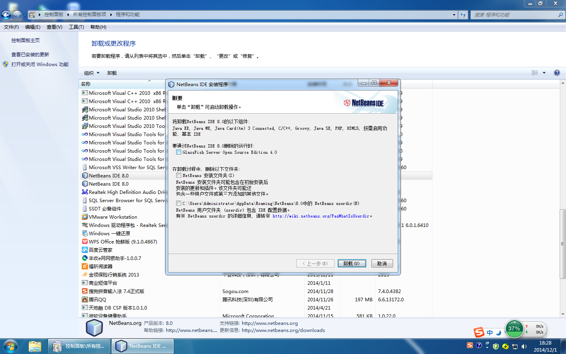Open the help question mark icon
This screenshot has height=354, width=566.
click(x=557, y=73)
